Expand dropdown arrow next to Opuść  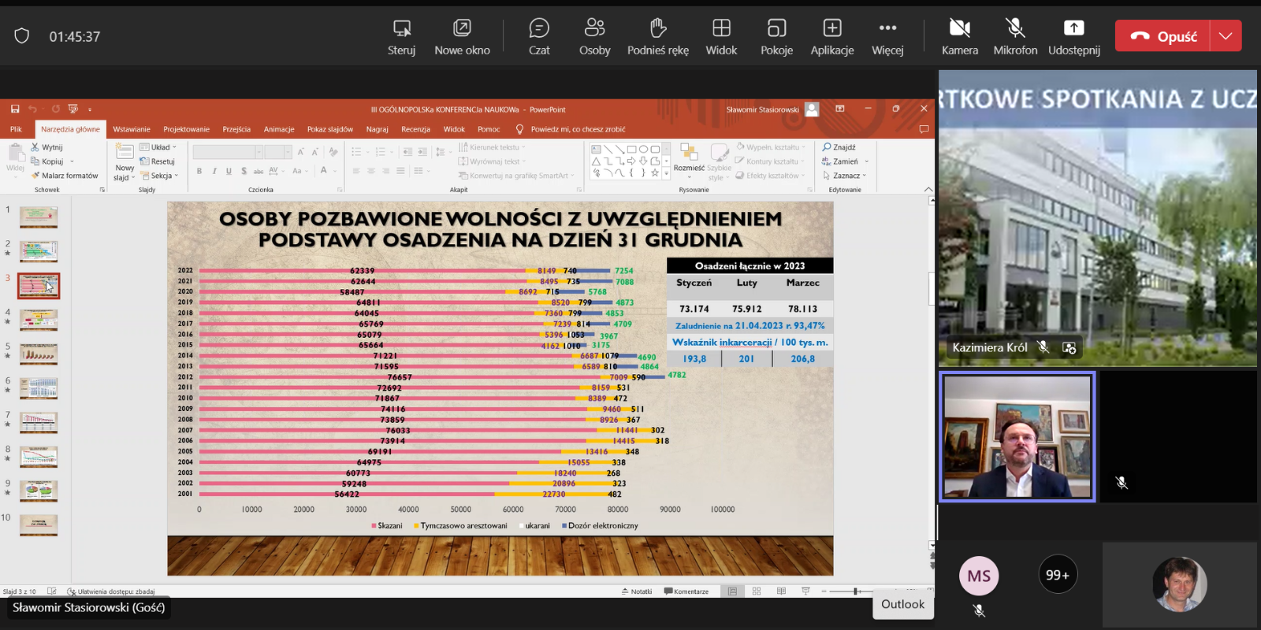1226,36
